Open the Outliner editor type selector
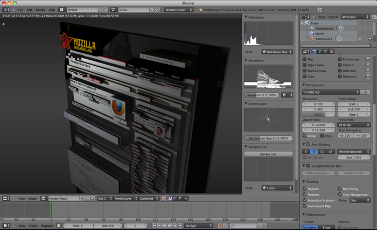 [x=306, y=17]
